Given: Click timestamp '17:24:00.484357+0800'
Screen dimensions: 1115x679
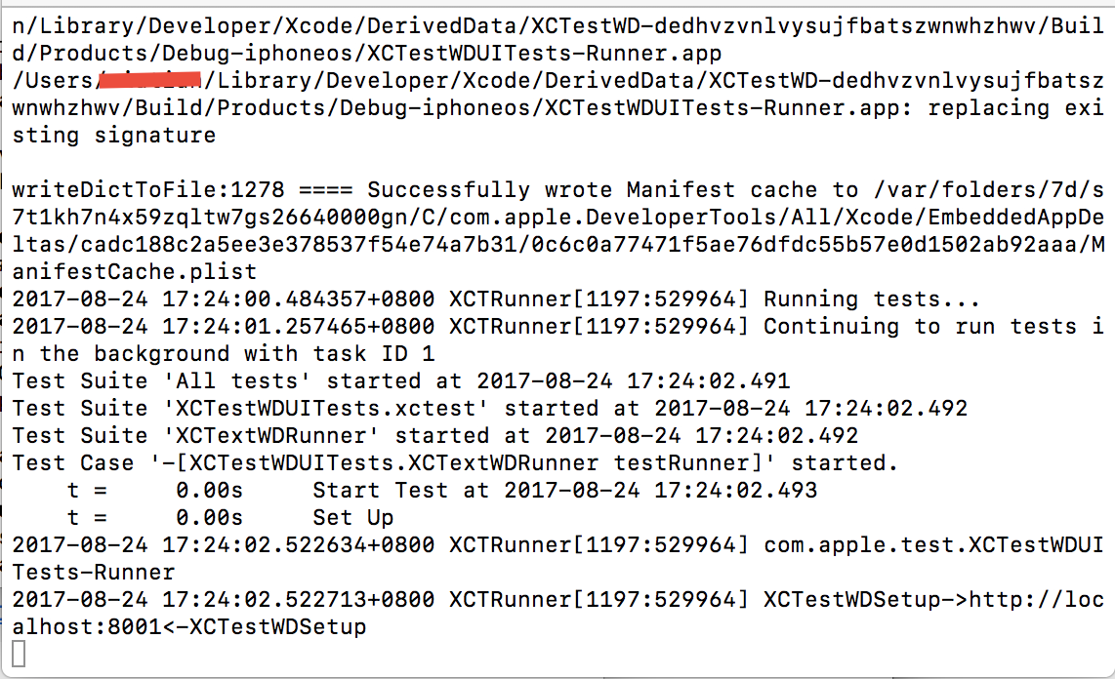Looking at the screenshot, I should [298, 300].
